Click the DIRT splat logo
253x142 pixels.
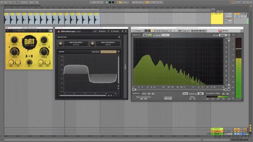click(x=29, y=42)
